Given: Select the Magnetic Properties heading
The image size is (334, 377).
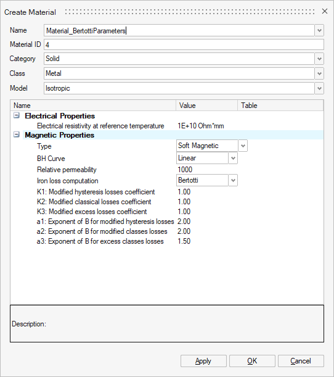Looking at the screenshot, I should point(60,135).
